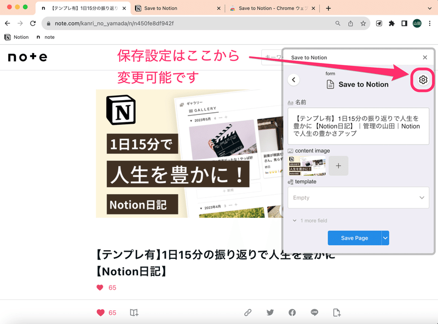The height and width of the screenshot is (324, 438).
Task: Share the article on Facebook
Action: coord(292,313)
